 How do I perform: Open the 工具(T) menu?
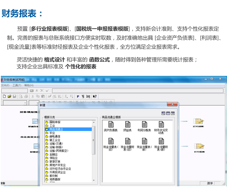17,85
